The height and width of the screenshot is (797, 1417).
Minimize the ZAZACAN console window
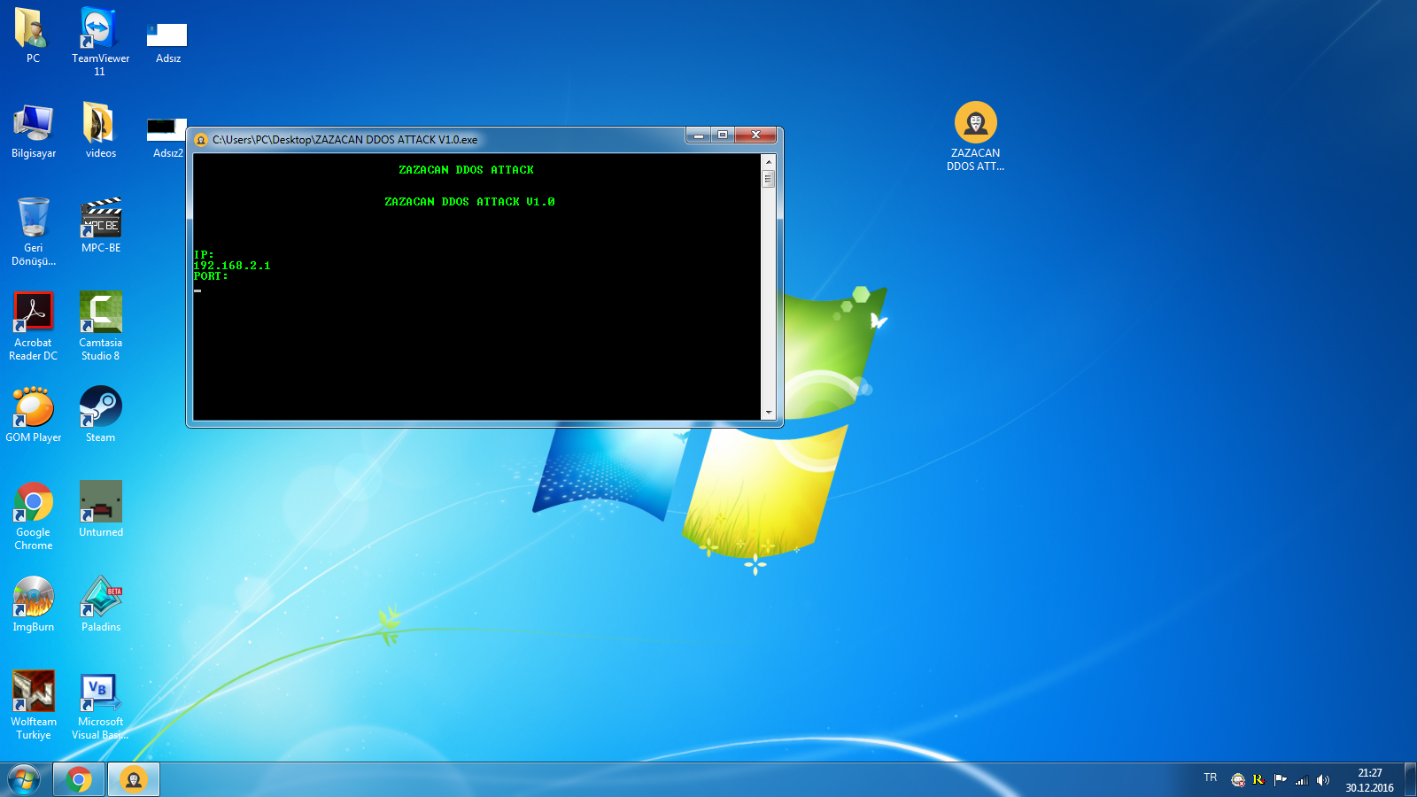click(x=698, y=135)
